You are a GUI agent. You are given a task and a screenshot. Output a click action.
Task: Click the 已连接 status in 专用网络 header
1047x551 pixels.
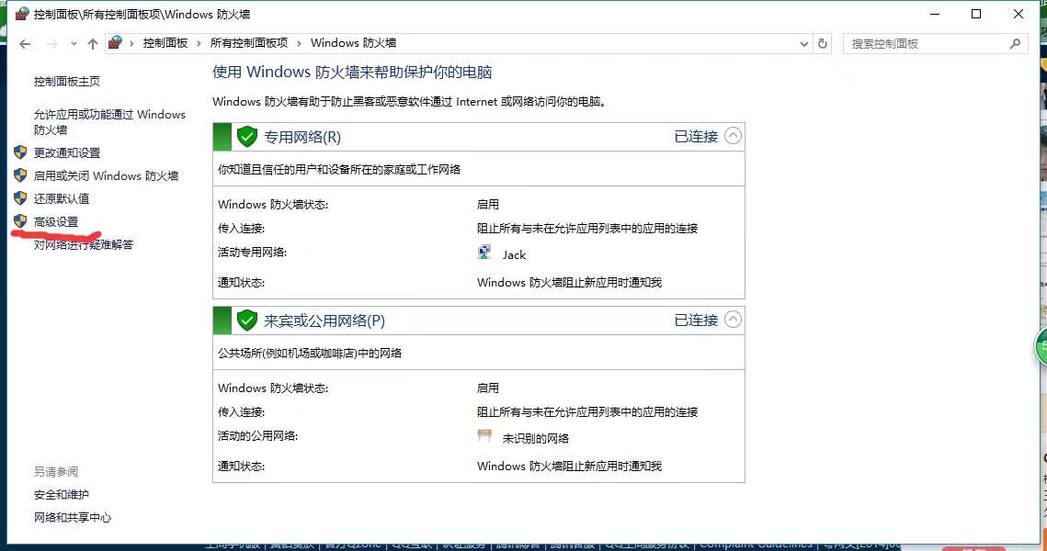pyautogui.click(x=696, y=137)
